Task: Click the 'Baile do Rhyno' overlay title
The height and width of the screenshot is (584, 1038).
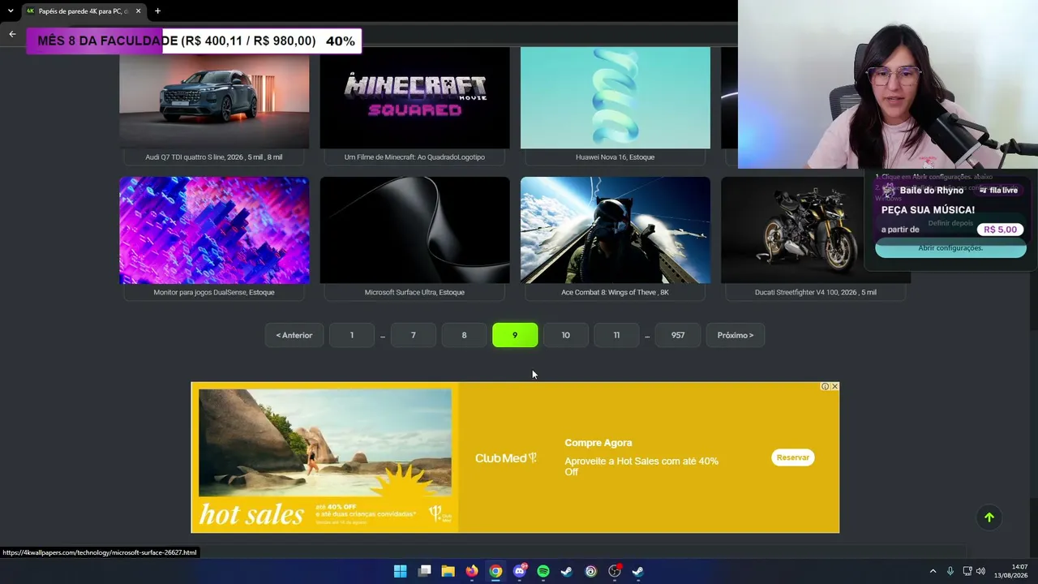Action: pos(931,191)
